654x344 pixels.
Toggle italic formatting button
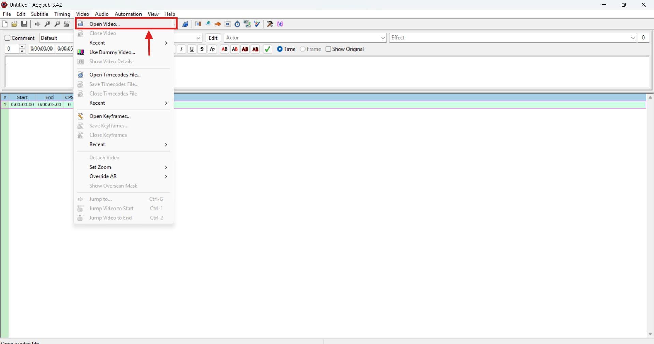182,49
